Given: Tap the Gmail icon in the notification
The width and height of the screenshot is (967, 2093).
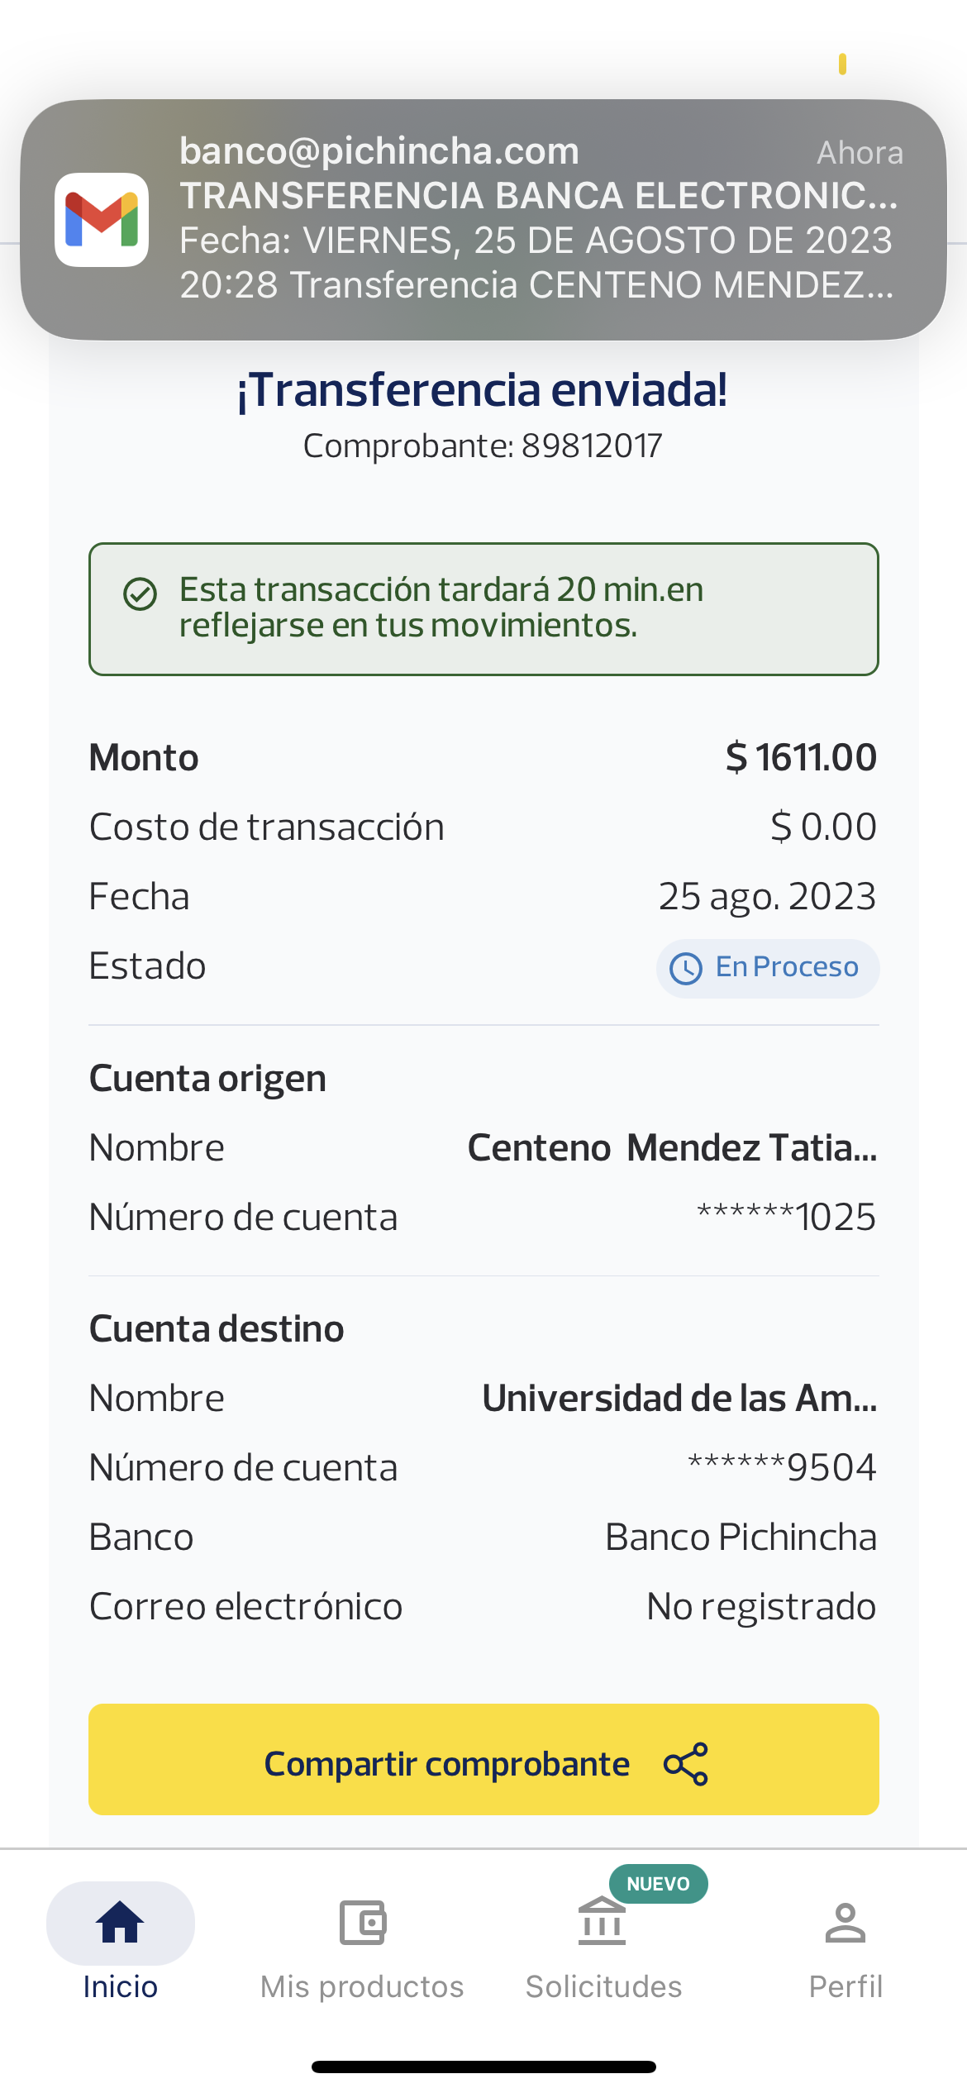Looking at the screenshot, I should (102, 220).
